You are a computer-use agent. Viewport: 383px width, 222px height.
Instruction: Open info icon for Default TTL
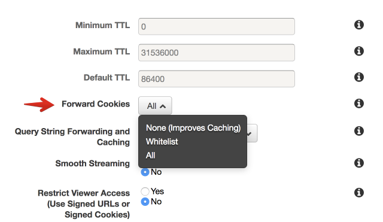[359, 77]
